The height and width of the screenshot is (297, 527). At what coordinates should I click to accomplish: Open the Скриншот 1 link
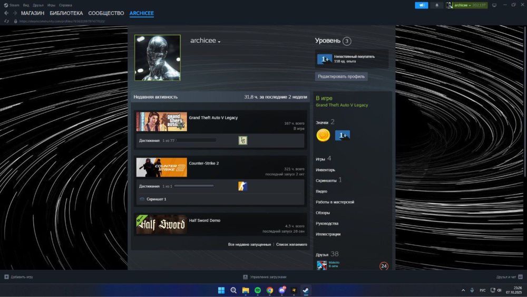[157, 199]
